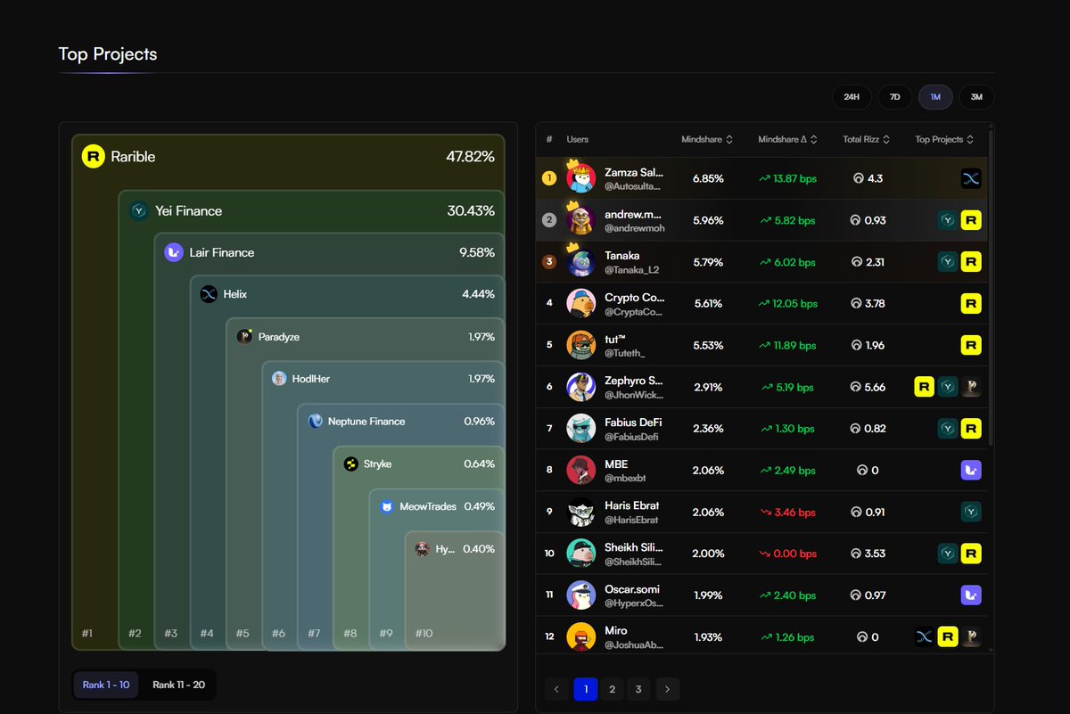This screenshot has width=1070, height=714.
Task: Select the Rank 1 - 10 tab
Action: click(105, 685)
